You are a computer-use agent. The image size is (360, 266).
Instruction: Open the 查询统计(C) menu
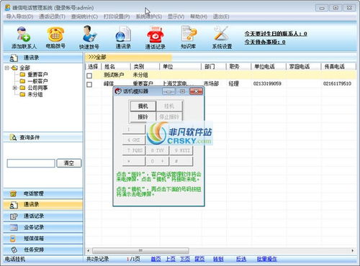point(84,17)
